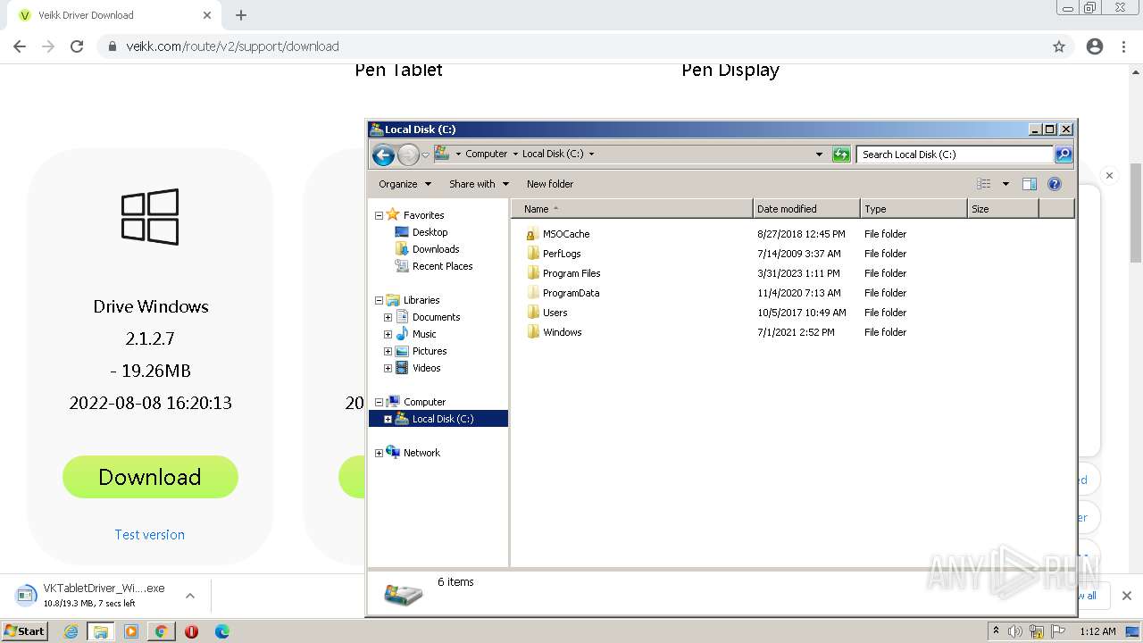This screenshot has width=1143, height=643.
Task: Open the Share with menu
Action: tap(479, 184)
